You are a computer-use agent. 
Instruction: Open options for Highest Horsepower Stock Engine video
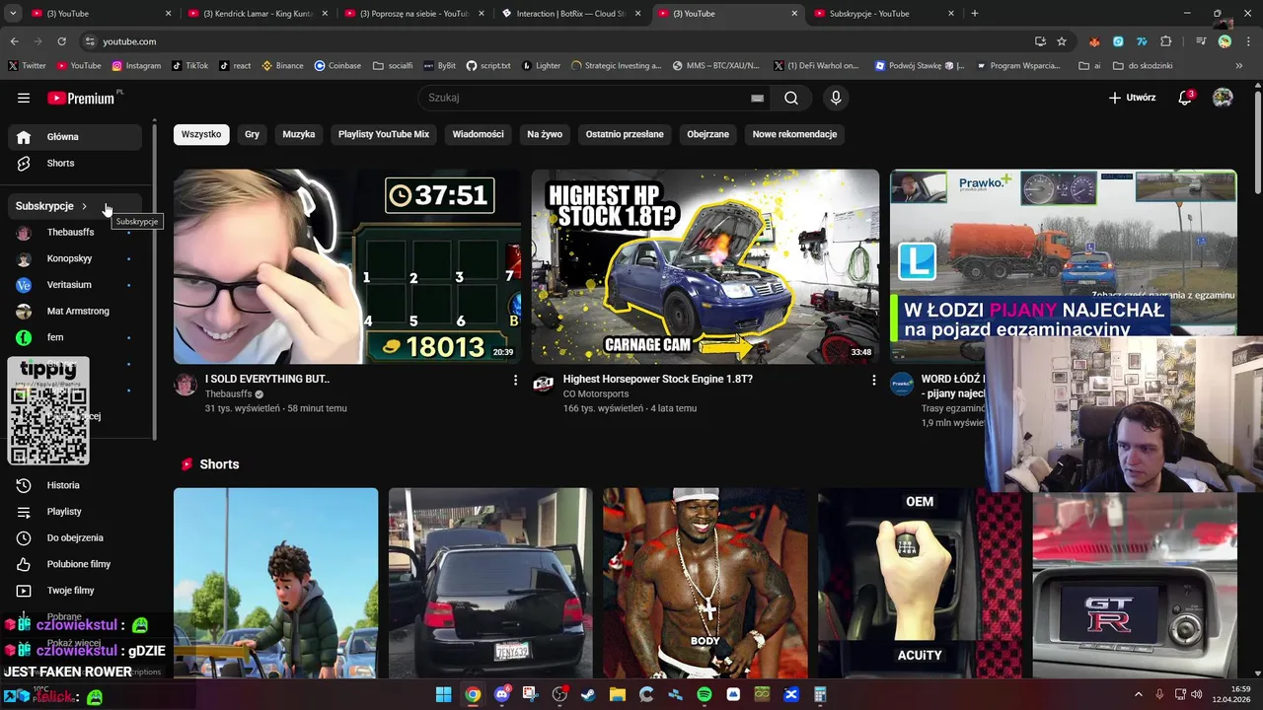[x=873, y=380]
